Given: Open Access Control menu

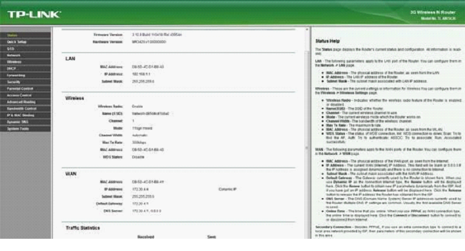Looking at the screenshot, I should (25, 95).
